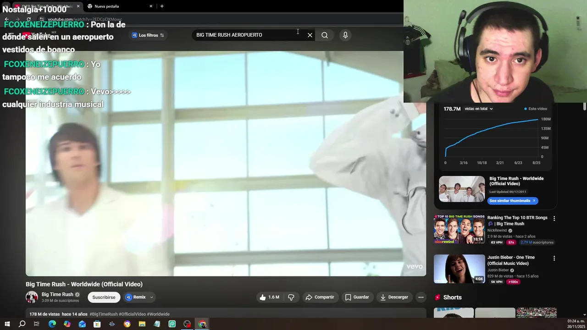The image size is (587, 330).
Task: Open Windows Start menu
Action: click(x=7, y=324)
